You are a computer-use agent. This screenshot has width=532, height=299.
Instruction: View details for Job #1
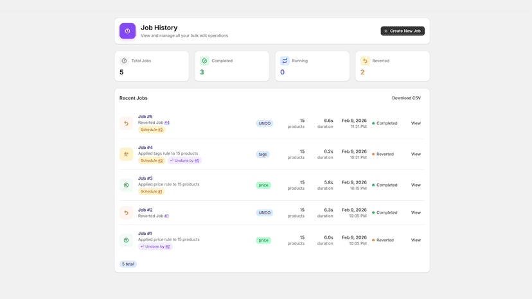pos(416,240)
